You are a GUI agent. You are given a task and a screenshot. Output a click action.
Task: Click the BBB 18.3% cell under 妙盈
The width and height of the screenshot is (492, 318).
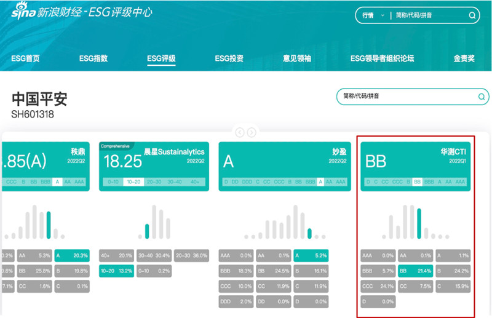pyautogui.click(x=236, y=271)
